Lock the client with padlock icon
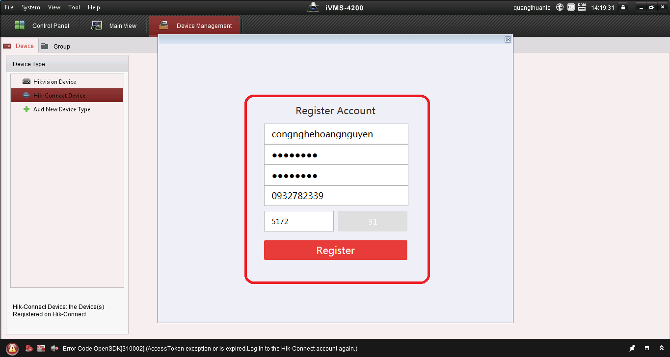 (x=623, y=7)
